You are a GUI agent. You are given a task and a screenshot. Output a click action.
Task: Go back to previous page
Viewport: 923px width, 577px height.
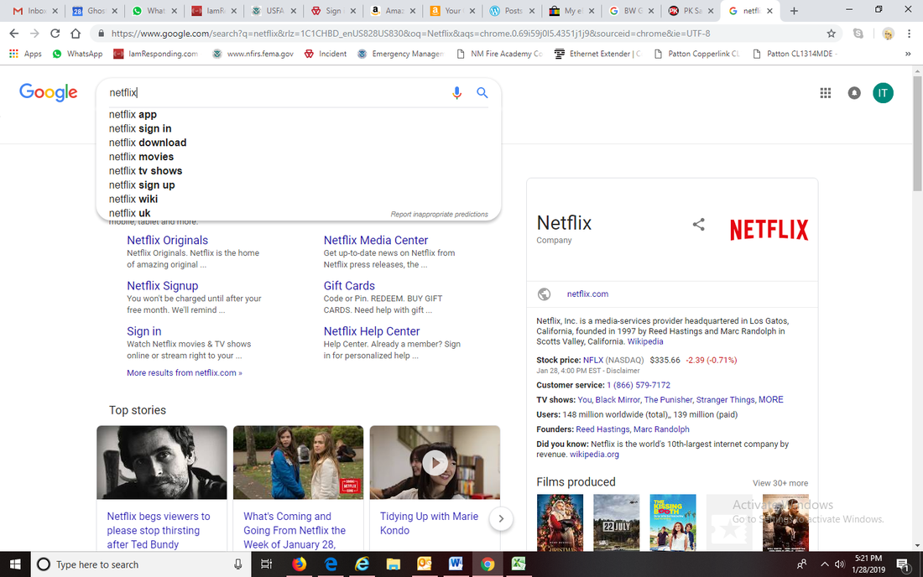pos(14,34)
